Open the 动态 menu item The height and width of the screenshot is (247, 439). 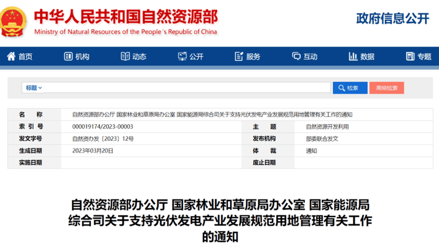[134, 57]
